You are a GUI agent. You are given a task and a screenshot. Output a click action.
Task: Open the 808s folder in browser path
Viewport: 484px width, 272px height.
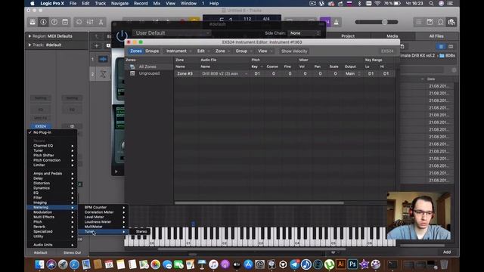point(447,55)
